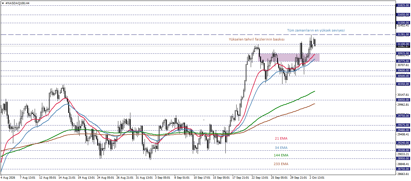Click the 30147.61 price scale value

coord(403,95)
